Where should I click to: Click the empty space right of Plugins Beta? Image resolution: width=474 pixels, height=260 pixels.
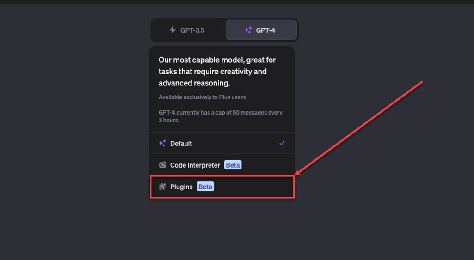coord(253,187)
